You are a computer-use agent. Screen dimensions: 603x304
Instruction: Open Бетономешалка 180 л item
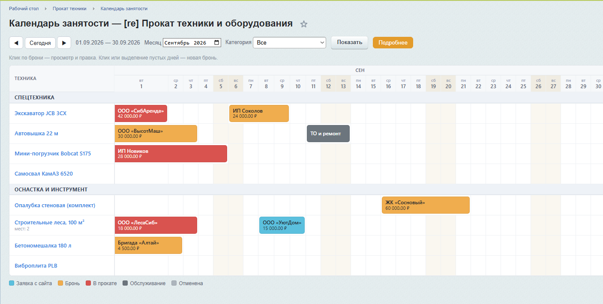click(43, 246)
